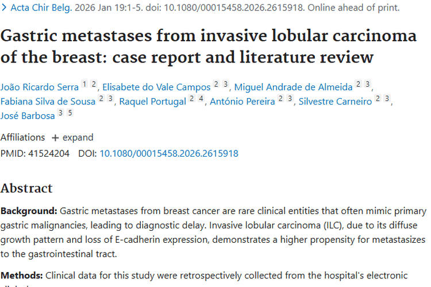Click the Abstract section heading
This screenshot has height=287, width=431.
point(26,188)
